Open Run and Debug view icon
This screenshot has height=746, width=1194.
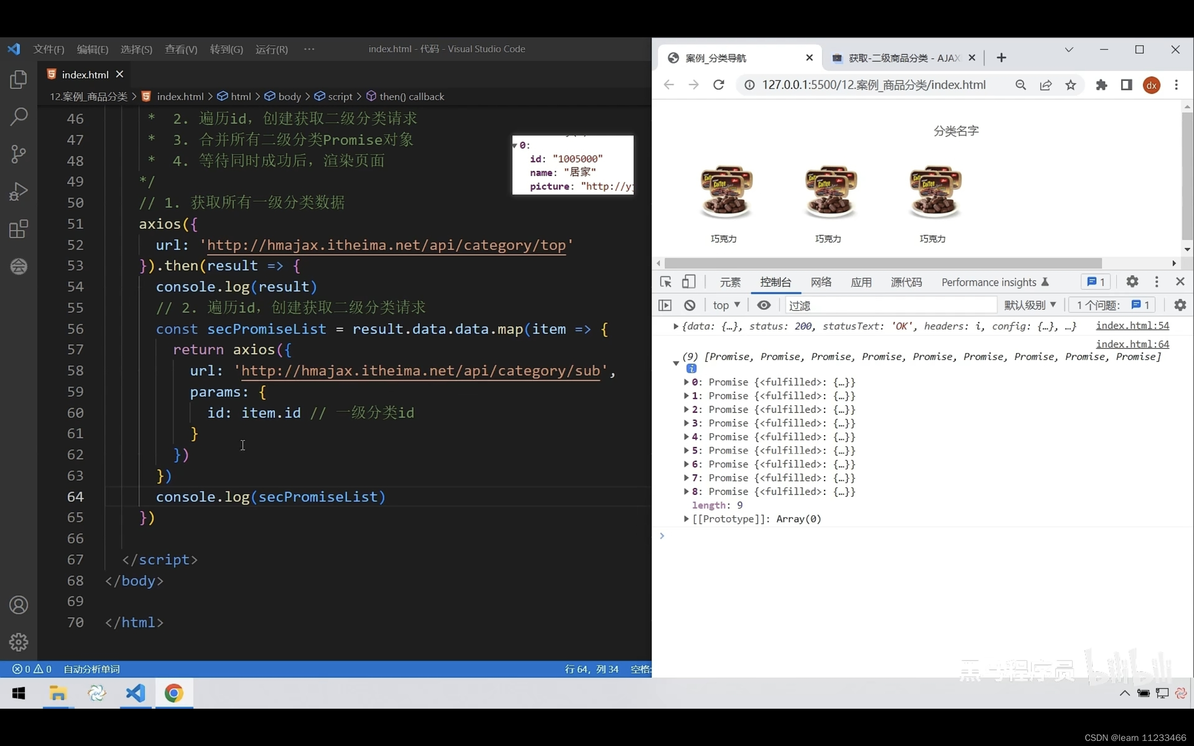[19, 192]
